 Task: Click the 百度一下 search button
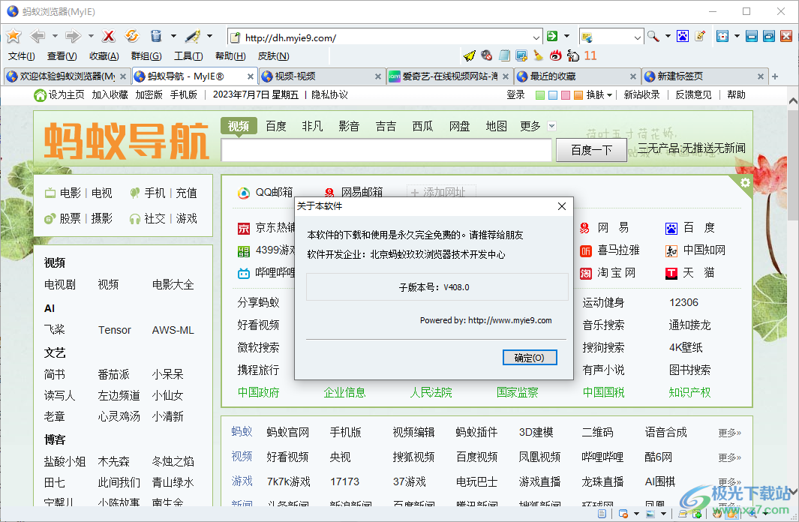591,148
